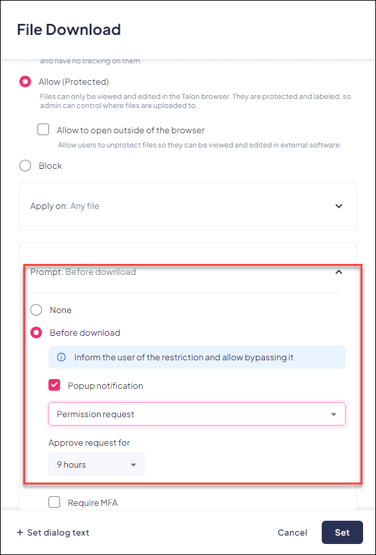Open the Permission request dropdown
Screen dimensions: 376x555
[197, 414]
